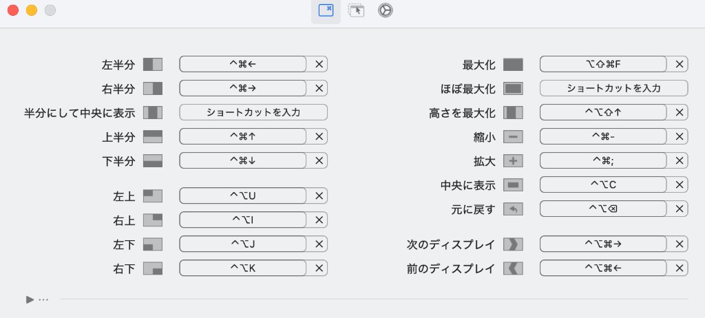Click the 元に戻す restore arrow icon

(x=513, y=209)
